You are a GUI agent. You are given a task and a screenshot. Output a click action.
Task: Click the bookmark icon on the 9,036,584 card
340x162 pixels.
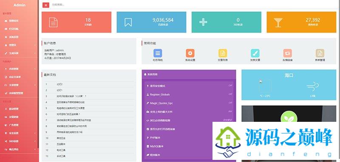click(x=128, y=22)
